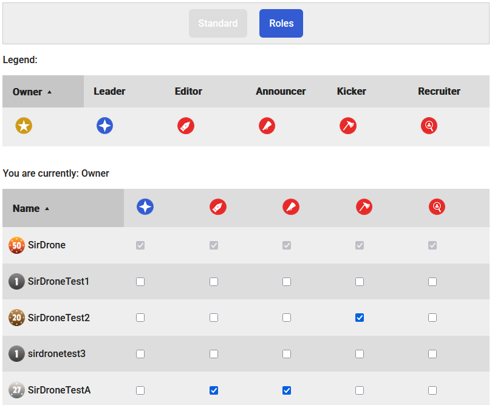Sort members by Name column
This screenshot has width=492, height=405.
click(x=27, y=208)
